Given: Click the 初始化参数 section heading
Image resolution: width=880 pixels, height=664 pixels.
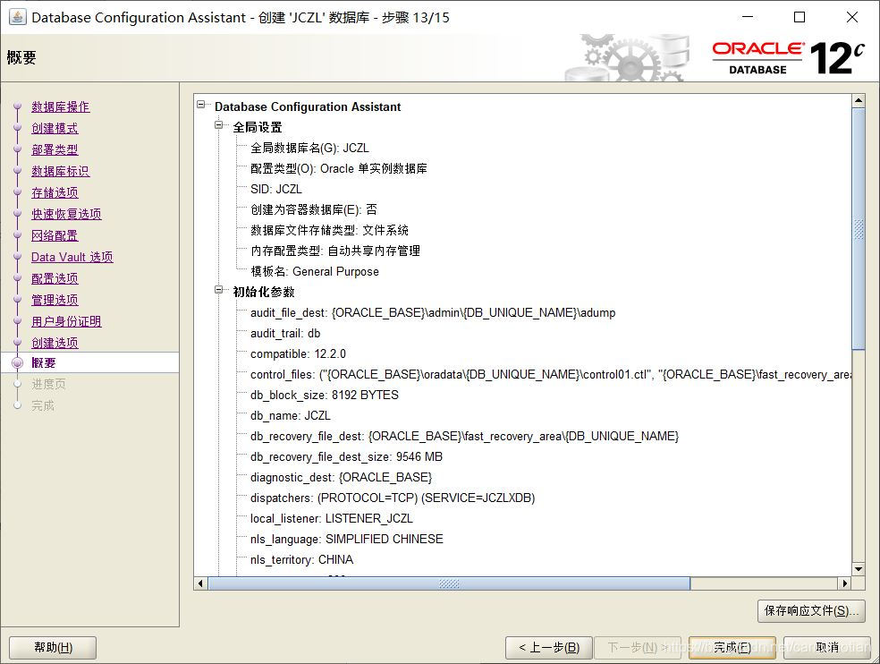Looking at the screenshot, I should [x=264, y=292].
